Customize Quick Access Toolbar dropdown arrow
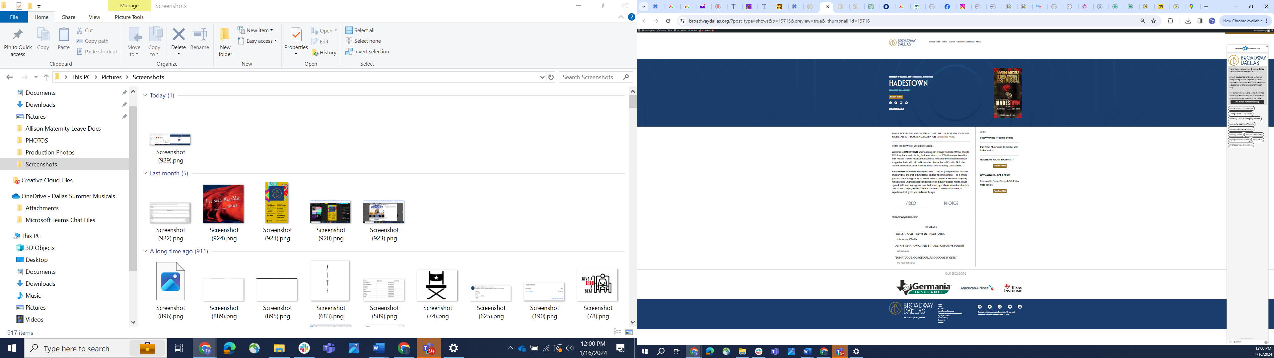 tap(39, 6)
